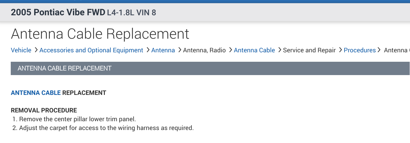Click the chevron before Procedures breadcrumb
The width and height of the screenshot is (410, 143).
[x=340, y=50]
